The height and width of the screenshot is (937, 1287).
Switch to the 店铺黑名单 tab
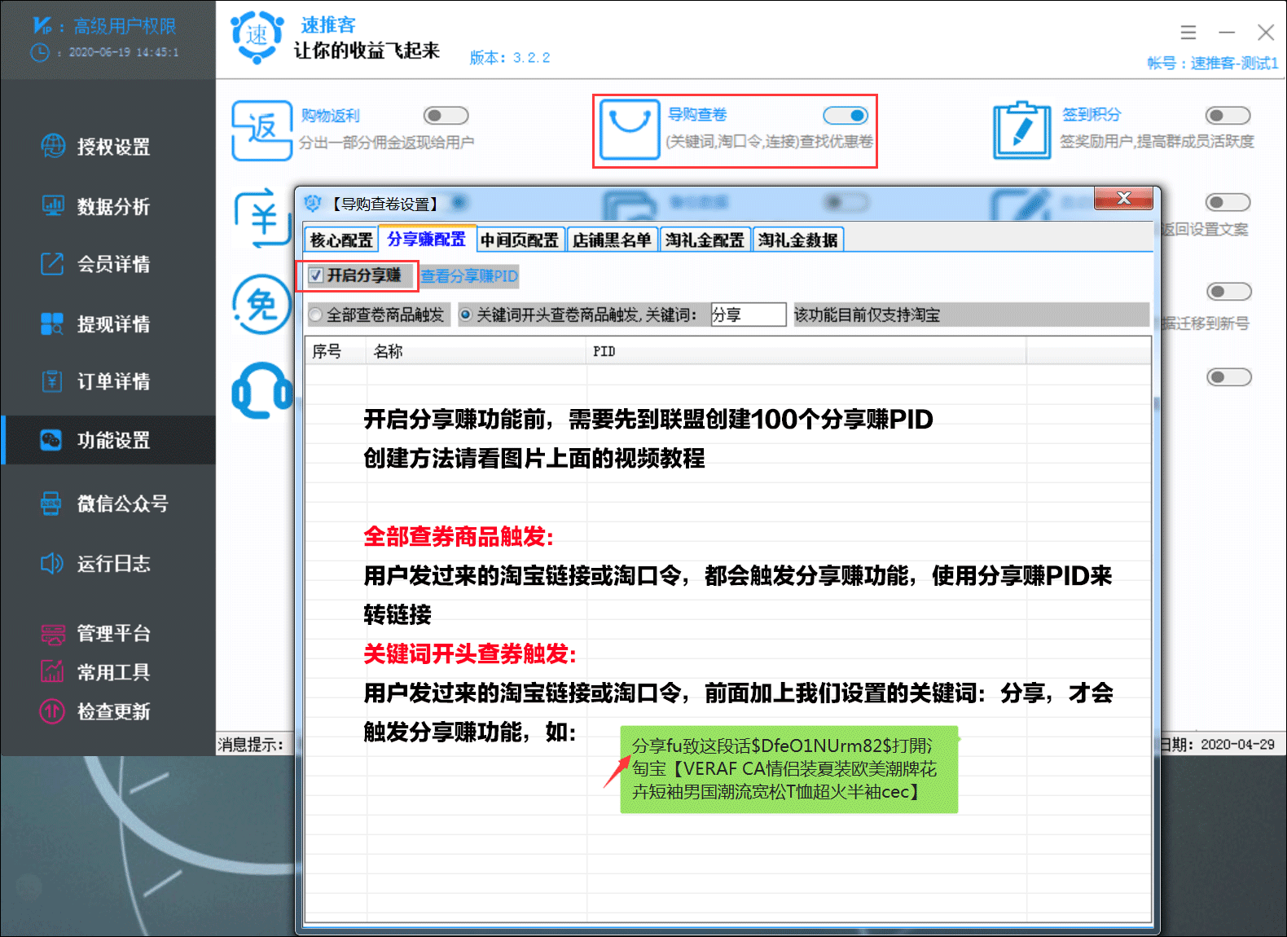(612, 240)
